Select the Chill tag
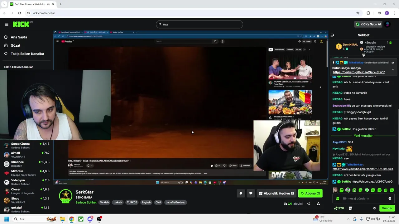This screenshot has width=399, height=224. [158, 202]
